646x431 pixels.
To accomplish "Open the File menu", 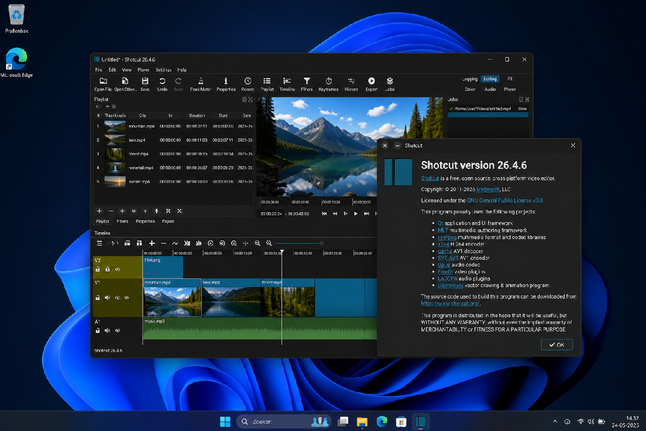I will coord(98,70).
